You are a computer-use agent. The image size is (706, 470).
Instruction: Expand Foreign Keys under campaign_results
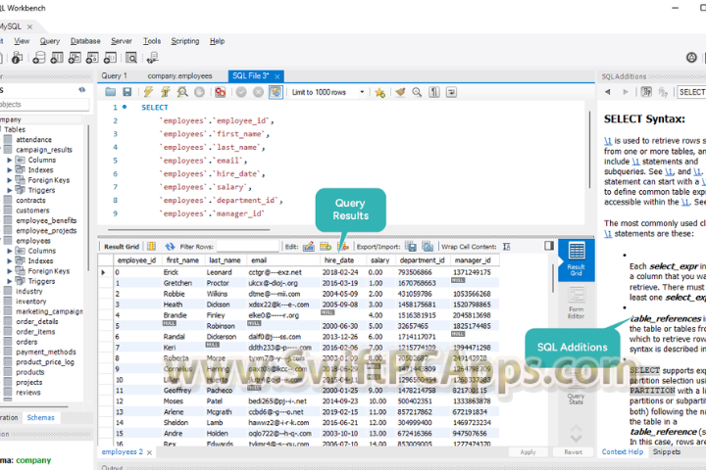pos(9,180)
